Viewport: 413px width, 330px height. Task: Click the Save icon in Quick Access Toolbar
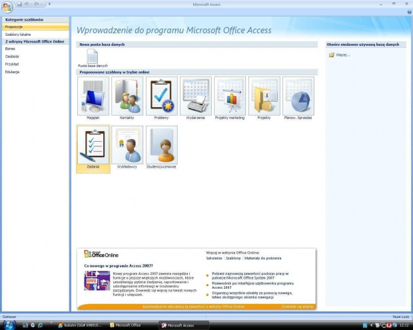click(19, 4)
